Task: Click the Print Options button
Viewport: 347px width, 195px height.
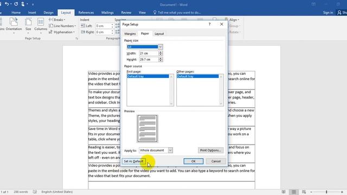Action: 210,151
